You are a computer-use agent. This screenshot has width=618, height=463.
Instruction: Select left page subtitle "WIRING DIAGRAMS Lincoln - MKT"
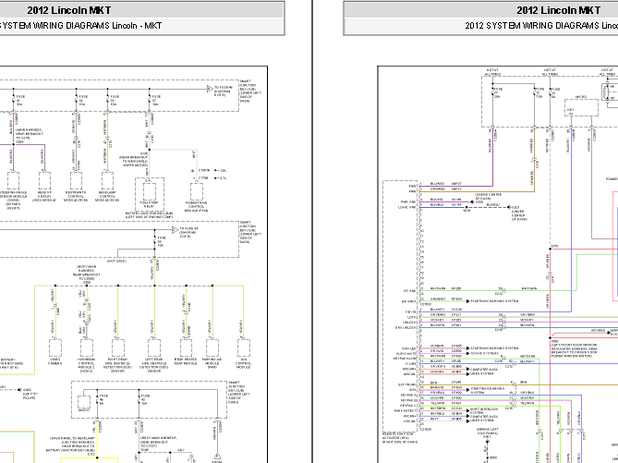click(97, 26)
